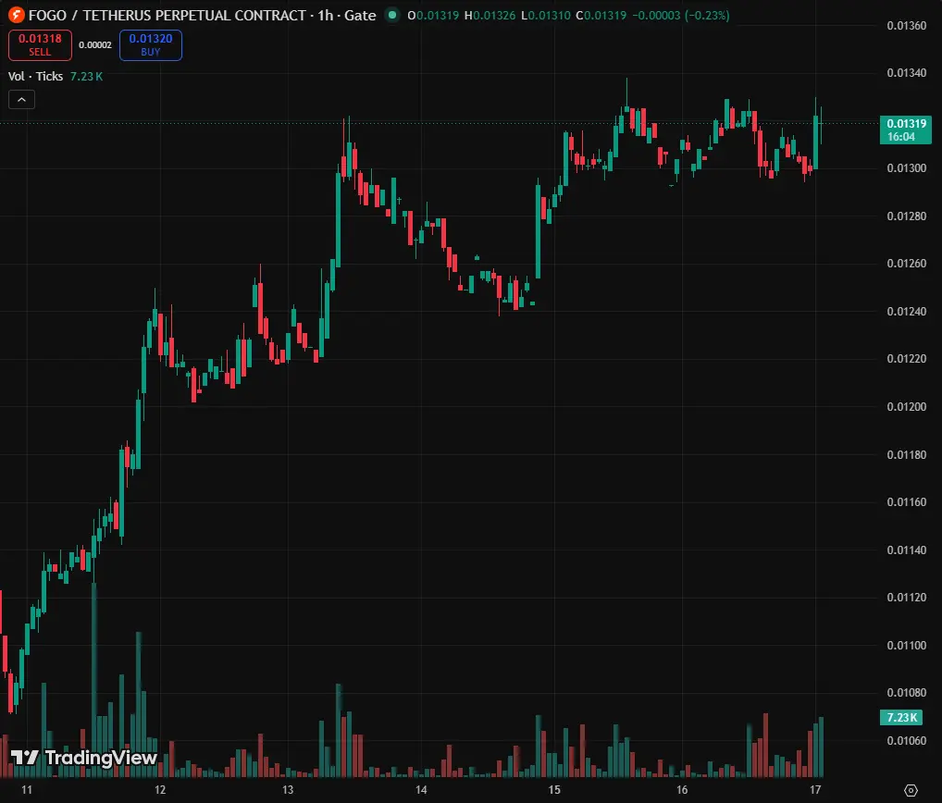The image size is (942, 803).
Task: Click date 12 on the time axis
Action: 160,790
